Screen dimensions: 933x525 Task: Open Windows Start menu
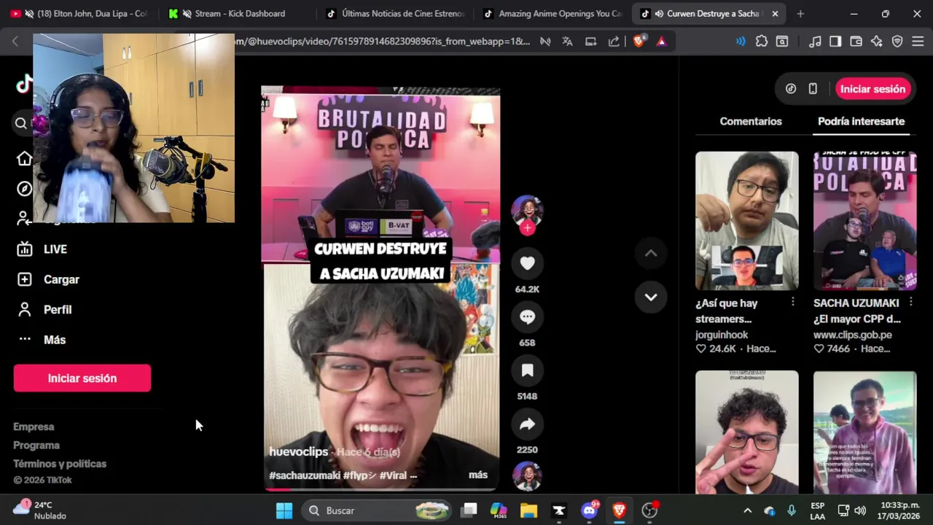coord(284,510)
